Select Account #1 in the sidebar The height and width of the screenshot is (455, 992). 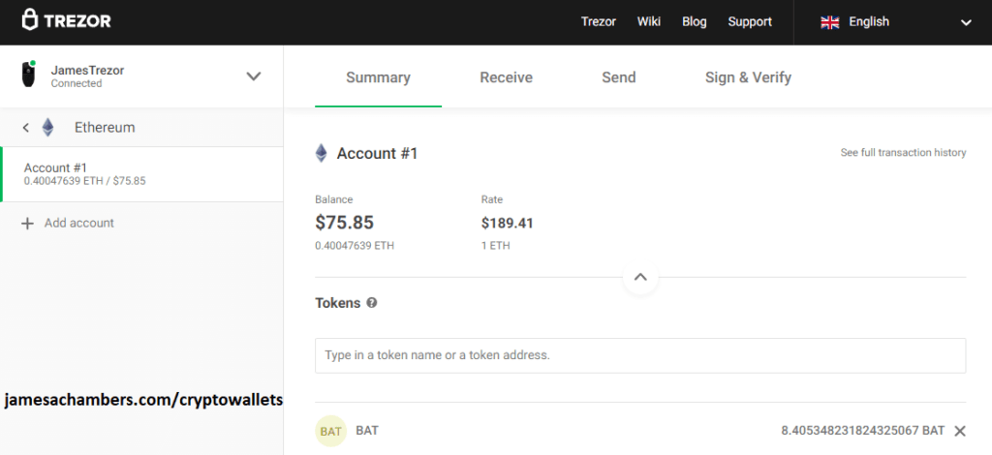click(x=141, y=174)
